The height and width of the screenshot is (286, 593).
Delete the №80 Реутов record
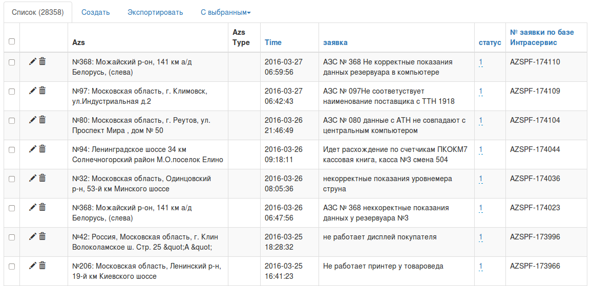[43, 120]
